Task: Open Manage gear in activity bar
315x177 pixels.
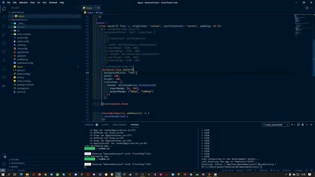Action: pyautogui.click(x=4, y=164)
